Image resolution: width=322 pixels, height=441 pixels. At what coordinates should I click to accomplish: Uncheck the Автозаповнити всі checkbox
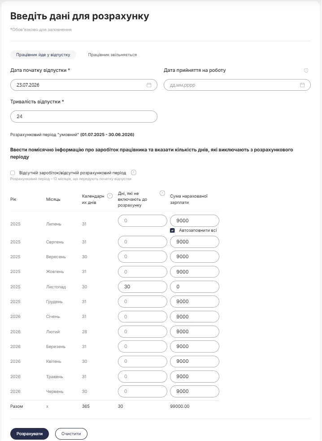click(173, 230)
